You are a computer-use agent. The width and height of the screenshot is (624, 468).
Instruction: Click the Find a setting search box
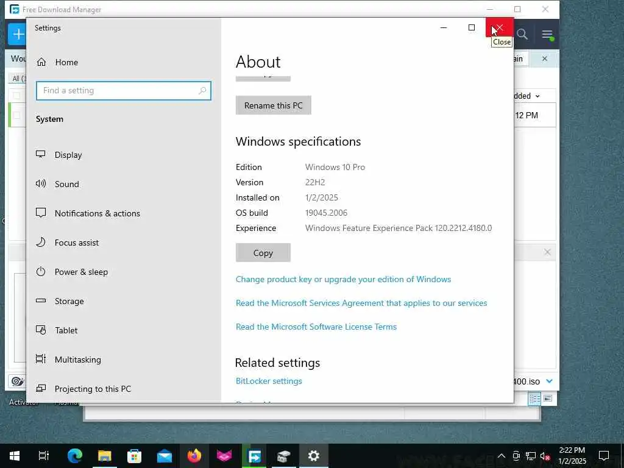tap(123, 91)
